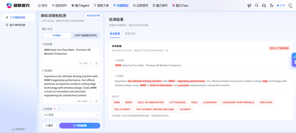Open the announcements megaphone icon

pyautogui.click(x=249, y=5)
